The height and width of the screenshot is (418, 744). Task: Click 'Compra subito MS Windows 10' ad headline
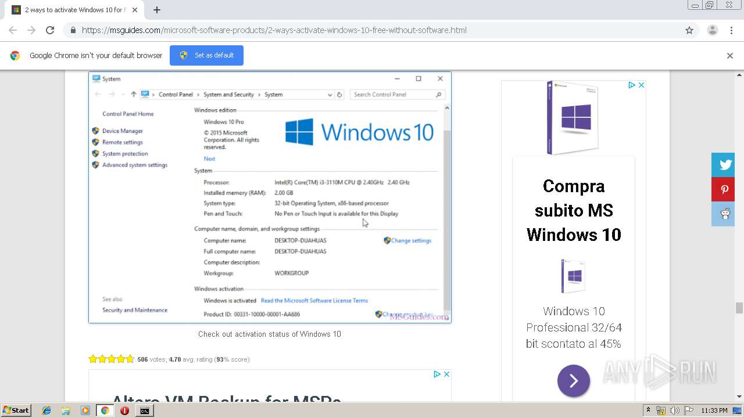pos(574,210)
